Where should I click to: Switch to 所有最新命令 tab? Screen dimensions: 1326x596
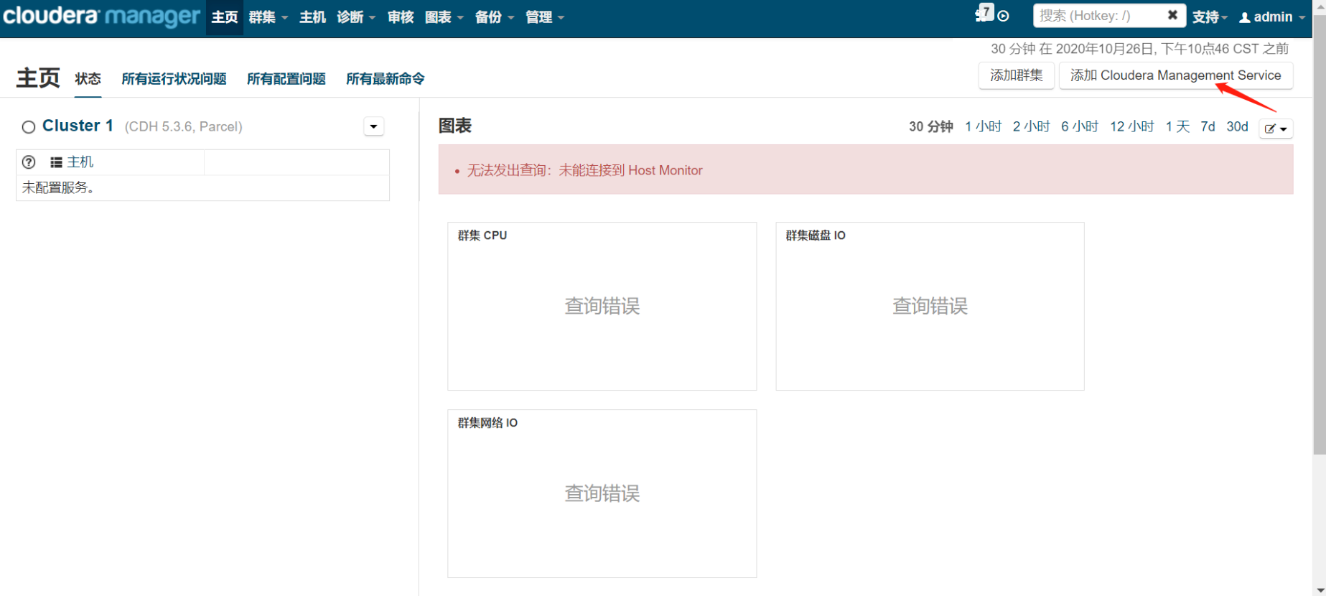click(386, 79)
